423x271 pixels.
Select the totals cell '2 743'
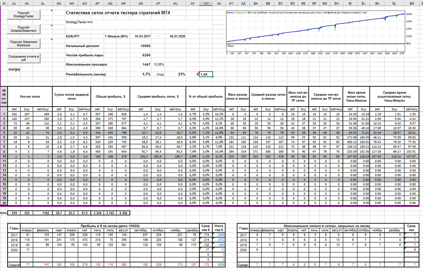pyautogui.click(x=110, y=213)
